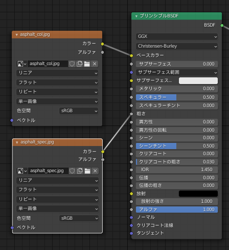Collapse the asphalt_col.jpg node
The width and height of the screenshot is (229, 250).
click(17, 35)
